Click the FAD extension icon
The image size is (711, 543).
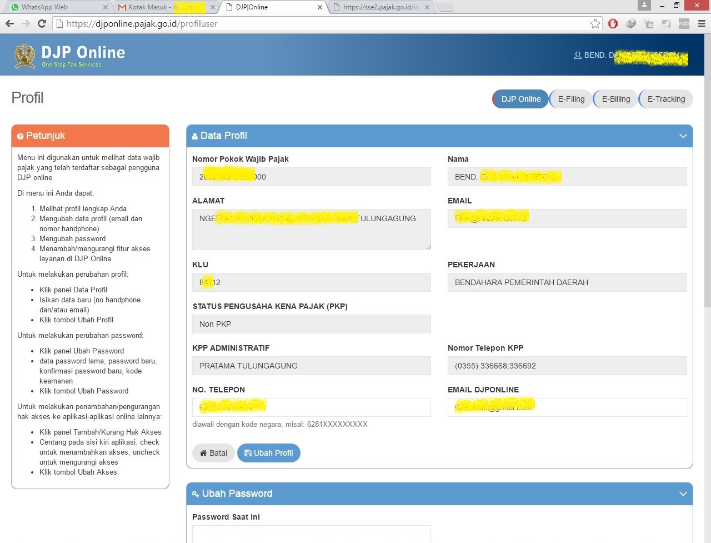click(x=684, y=23)
